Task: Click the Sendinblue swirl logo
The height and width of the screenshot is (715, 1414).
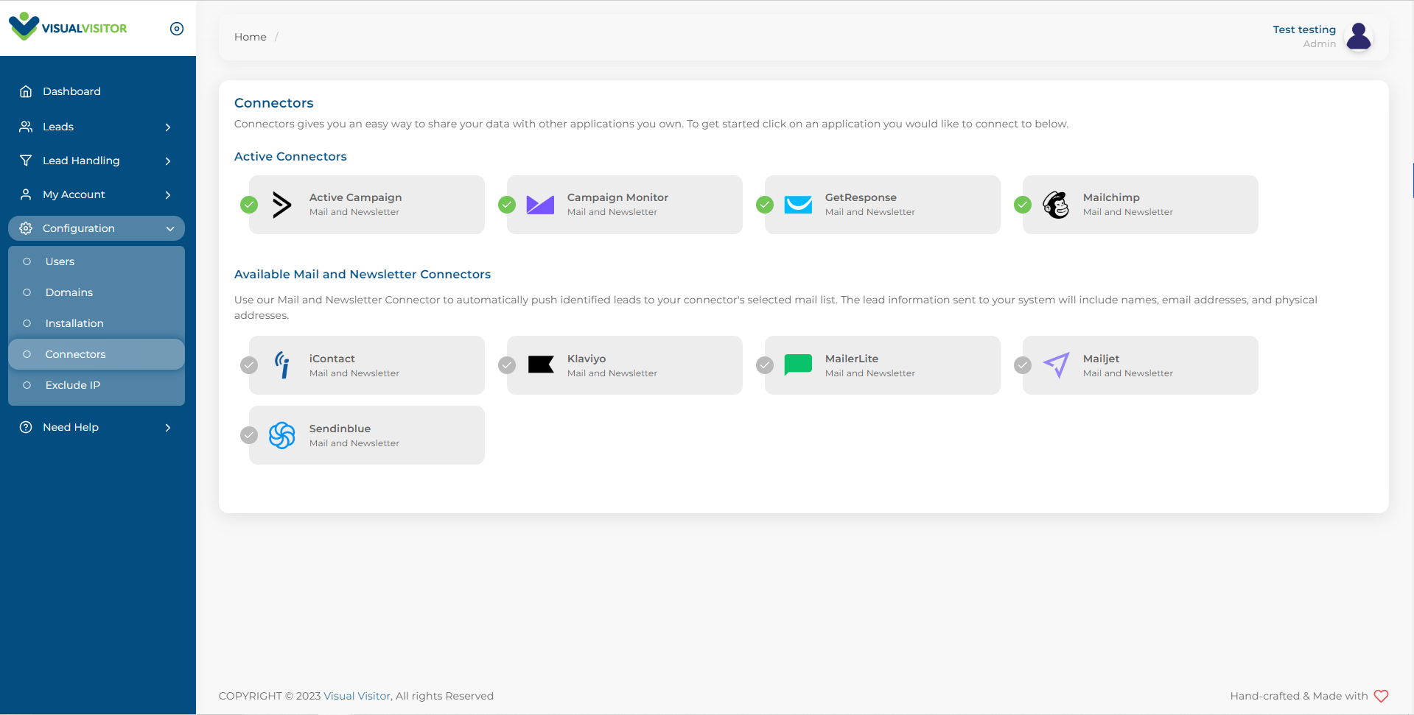Action: tap(282, 435)
